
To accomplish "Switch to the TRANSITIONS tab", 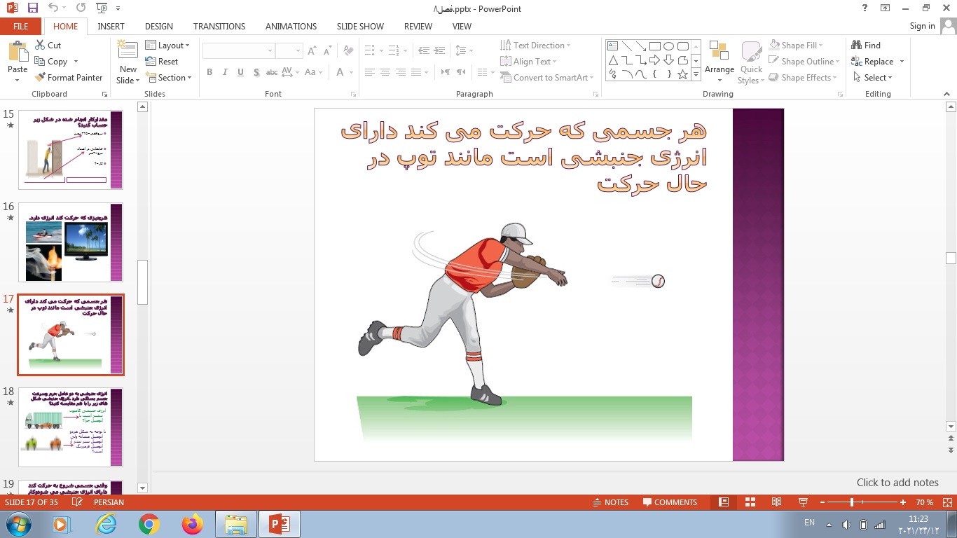I will point(219,26).
